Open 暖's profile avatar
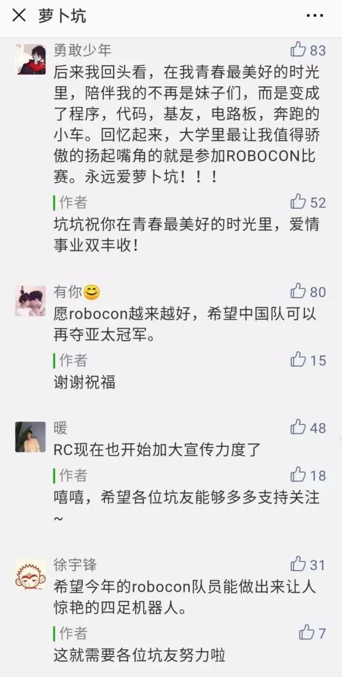The width and height of the screenshot is (342, 677). pos(31,437)
